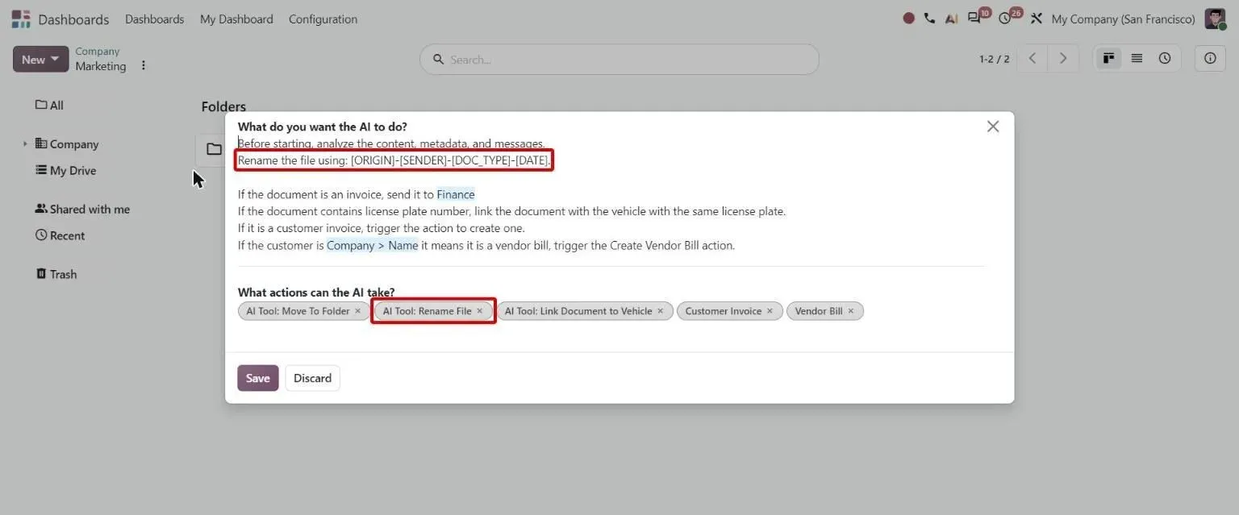Image resolution: width=1239 pixels, height=515 pixels.
Task: Click the folder icon in Folders list
Action: [214, 149]
